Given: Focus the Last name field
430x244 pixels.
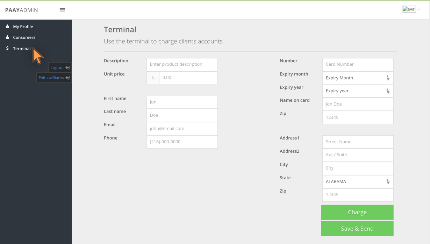Looking at the screenshot, I should click(x=182, y=115).
